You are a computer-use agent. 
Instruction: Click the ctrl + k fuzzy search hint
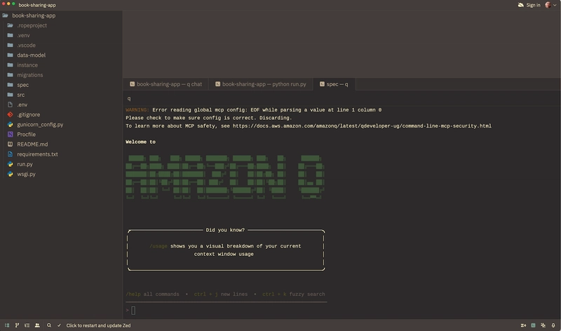(x=294, y=294)
